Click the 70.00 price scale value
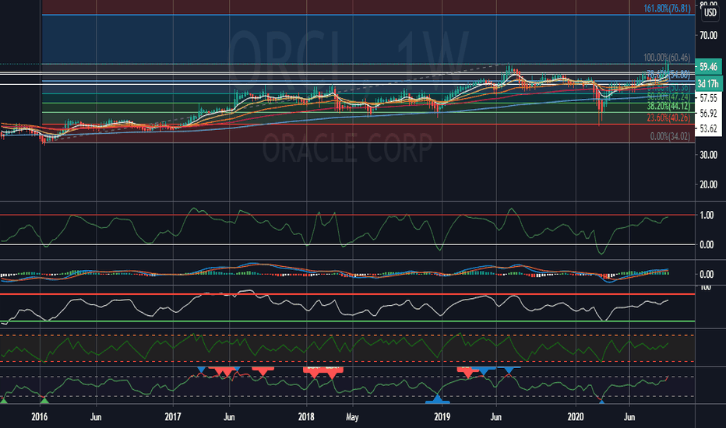Image resolution: width=726 pixels, height=428 pixels. (x=708, y=35)
